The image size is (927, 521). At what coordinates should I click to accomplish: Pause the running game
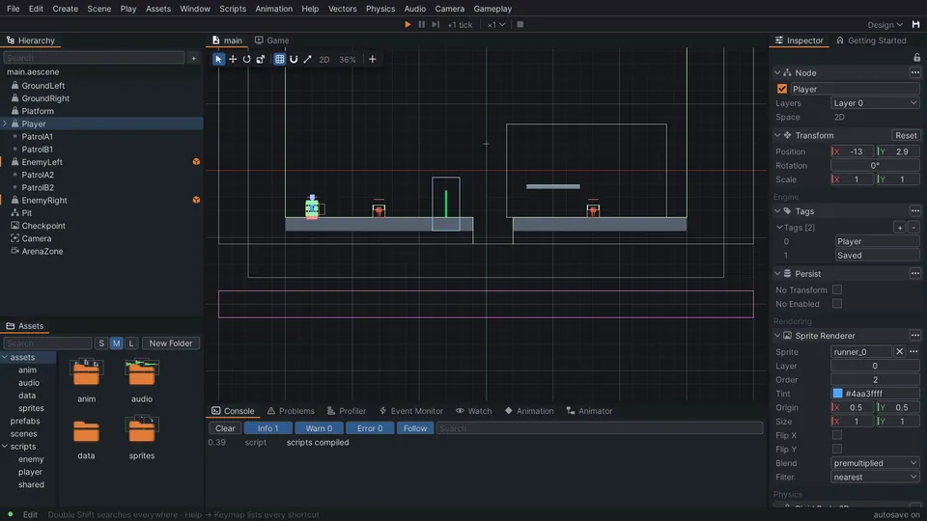(422, 24)
